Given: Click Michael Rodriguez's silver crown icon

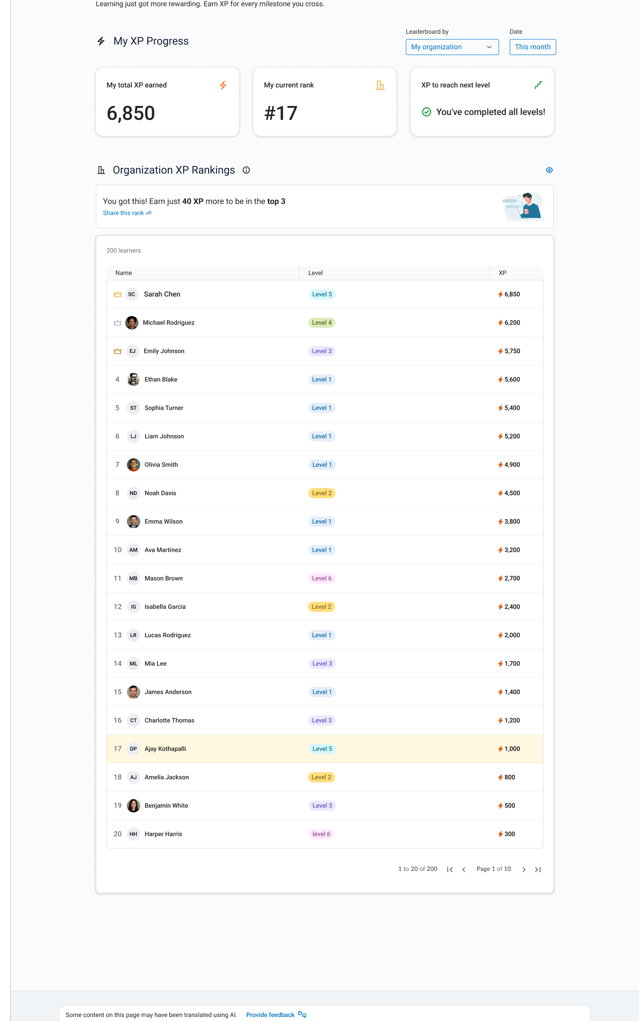Looking at the screenshot, I should pos(118,323).
